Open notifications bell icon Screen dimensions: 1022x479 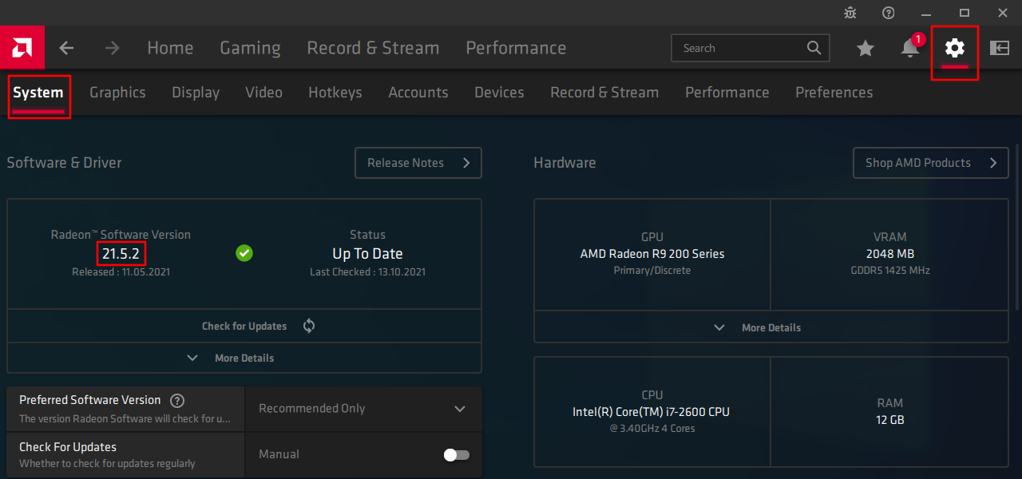pyautogui.click(x=910, y=48)
